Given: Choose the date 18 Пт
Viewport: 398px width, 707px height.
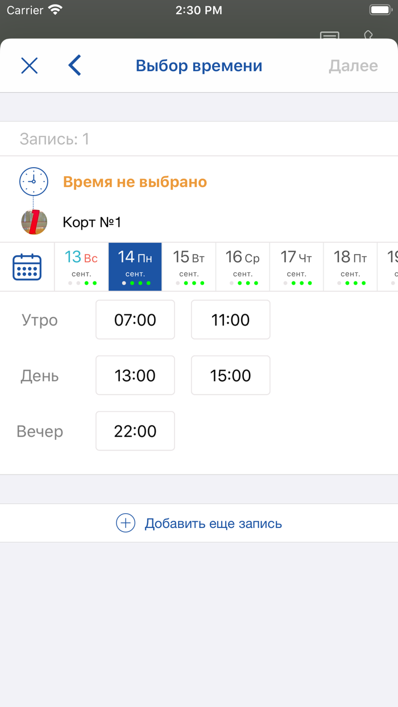Looking at the screenshot, I should [350, 267].
